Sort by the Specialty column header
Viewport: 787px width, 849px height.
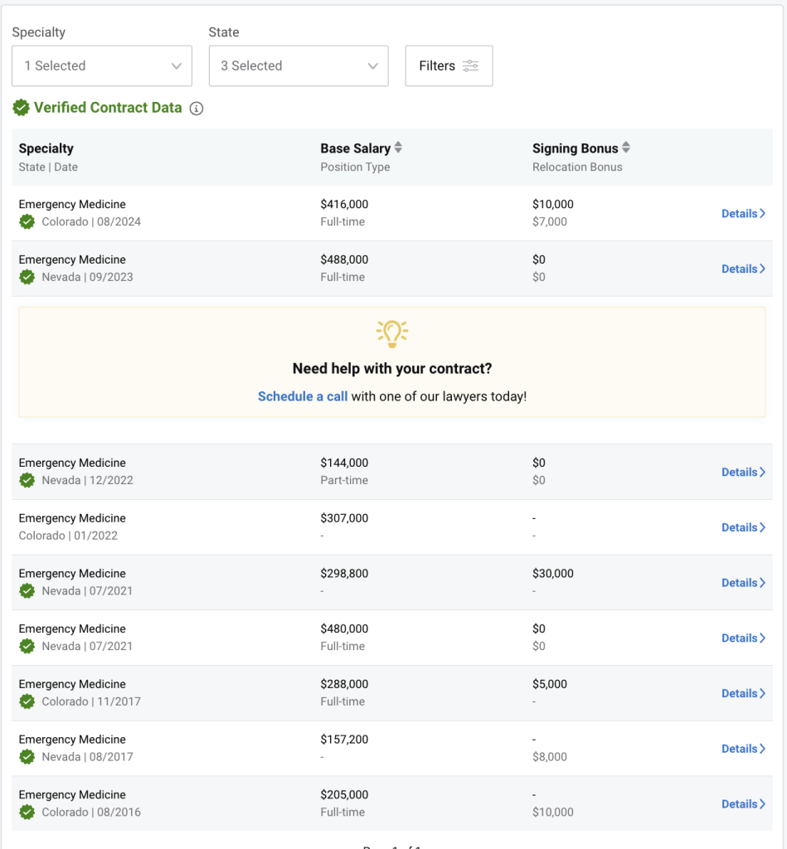click(x=46, y=148)
